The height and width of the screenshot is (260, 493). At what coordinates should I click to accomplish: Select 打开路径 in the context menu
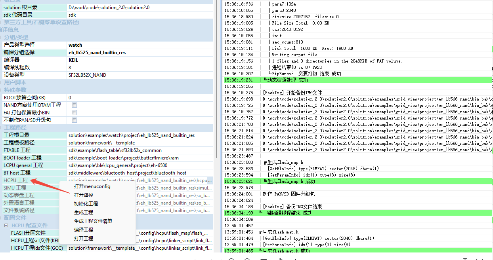84,195
